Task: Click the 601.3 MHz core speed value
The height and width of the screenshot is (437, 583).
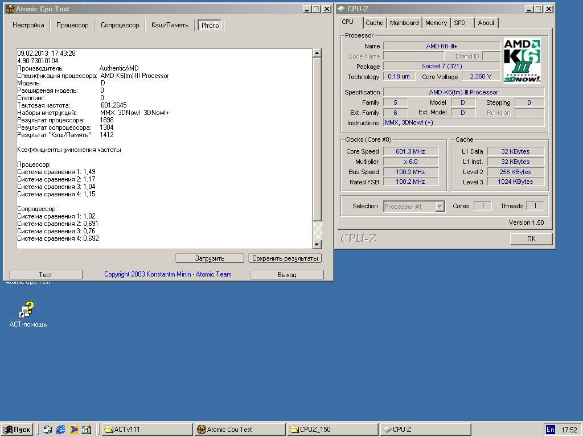Action: (410, 151)
